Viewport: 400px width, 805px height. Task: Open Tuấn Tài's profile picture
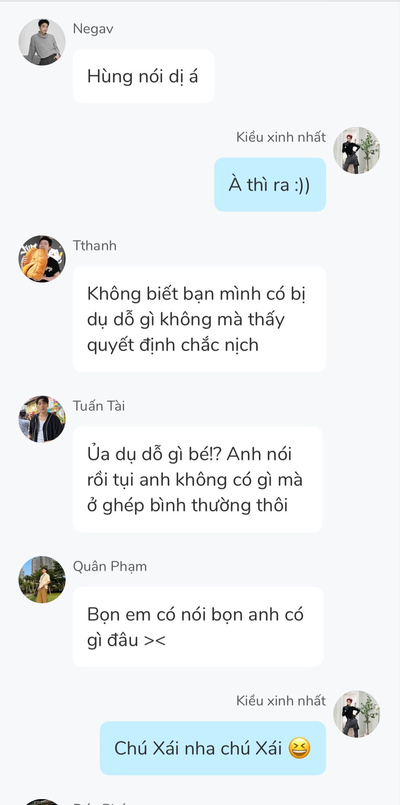pyautogui.click(x=42, y=419)
